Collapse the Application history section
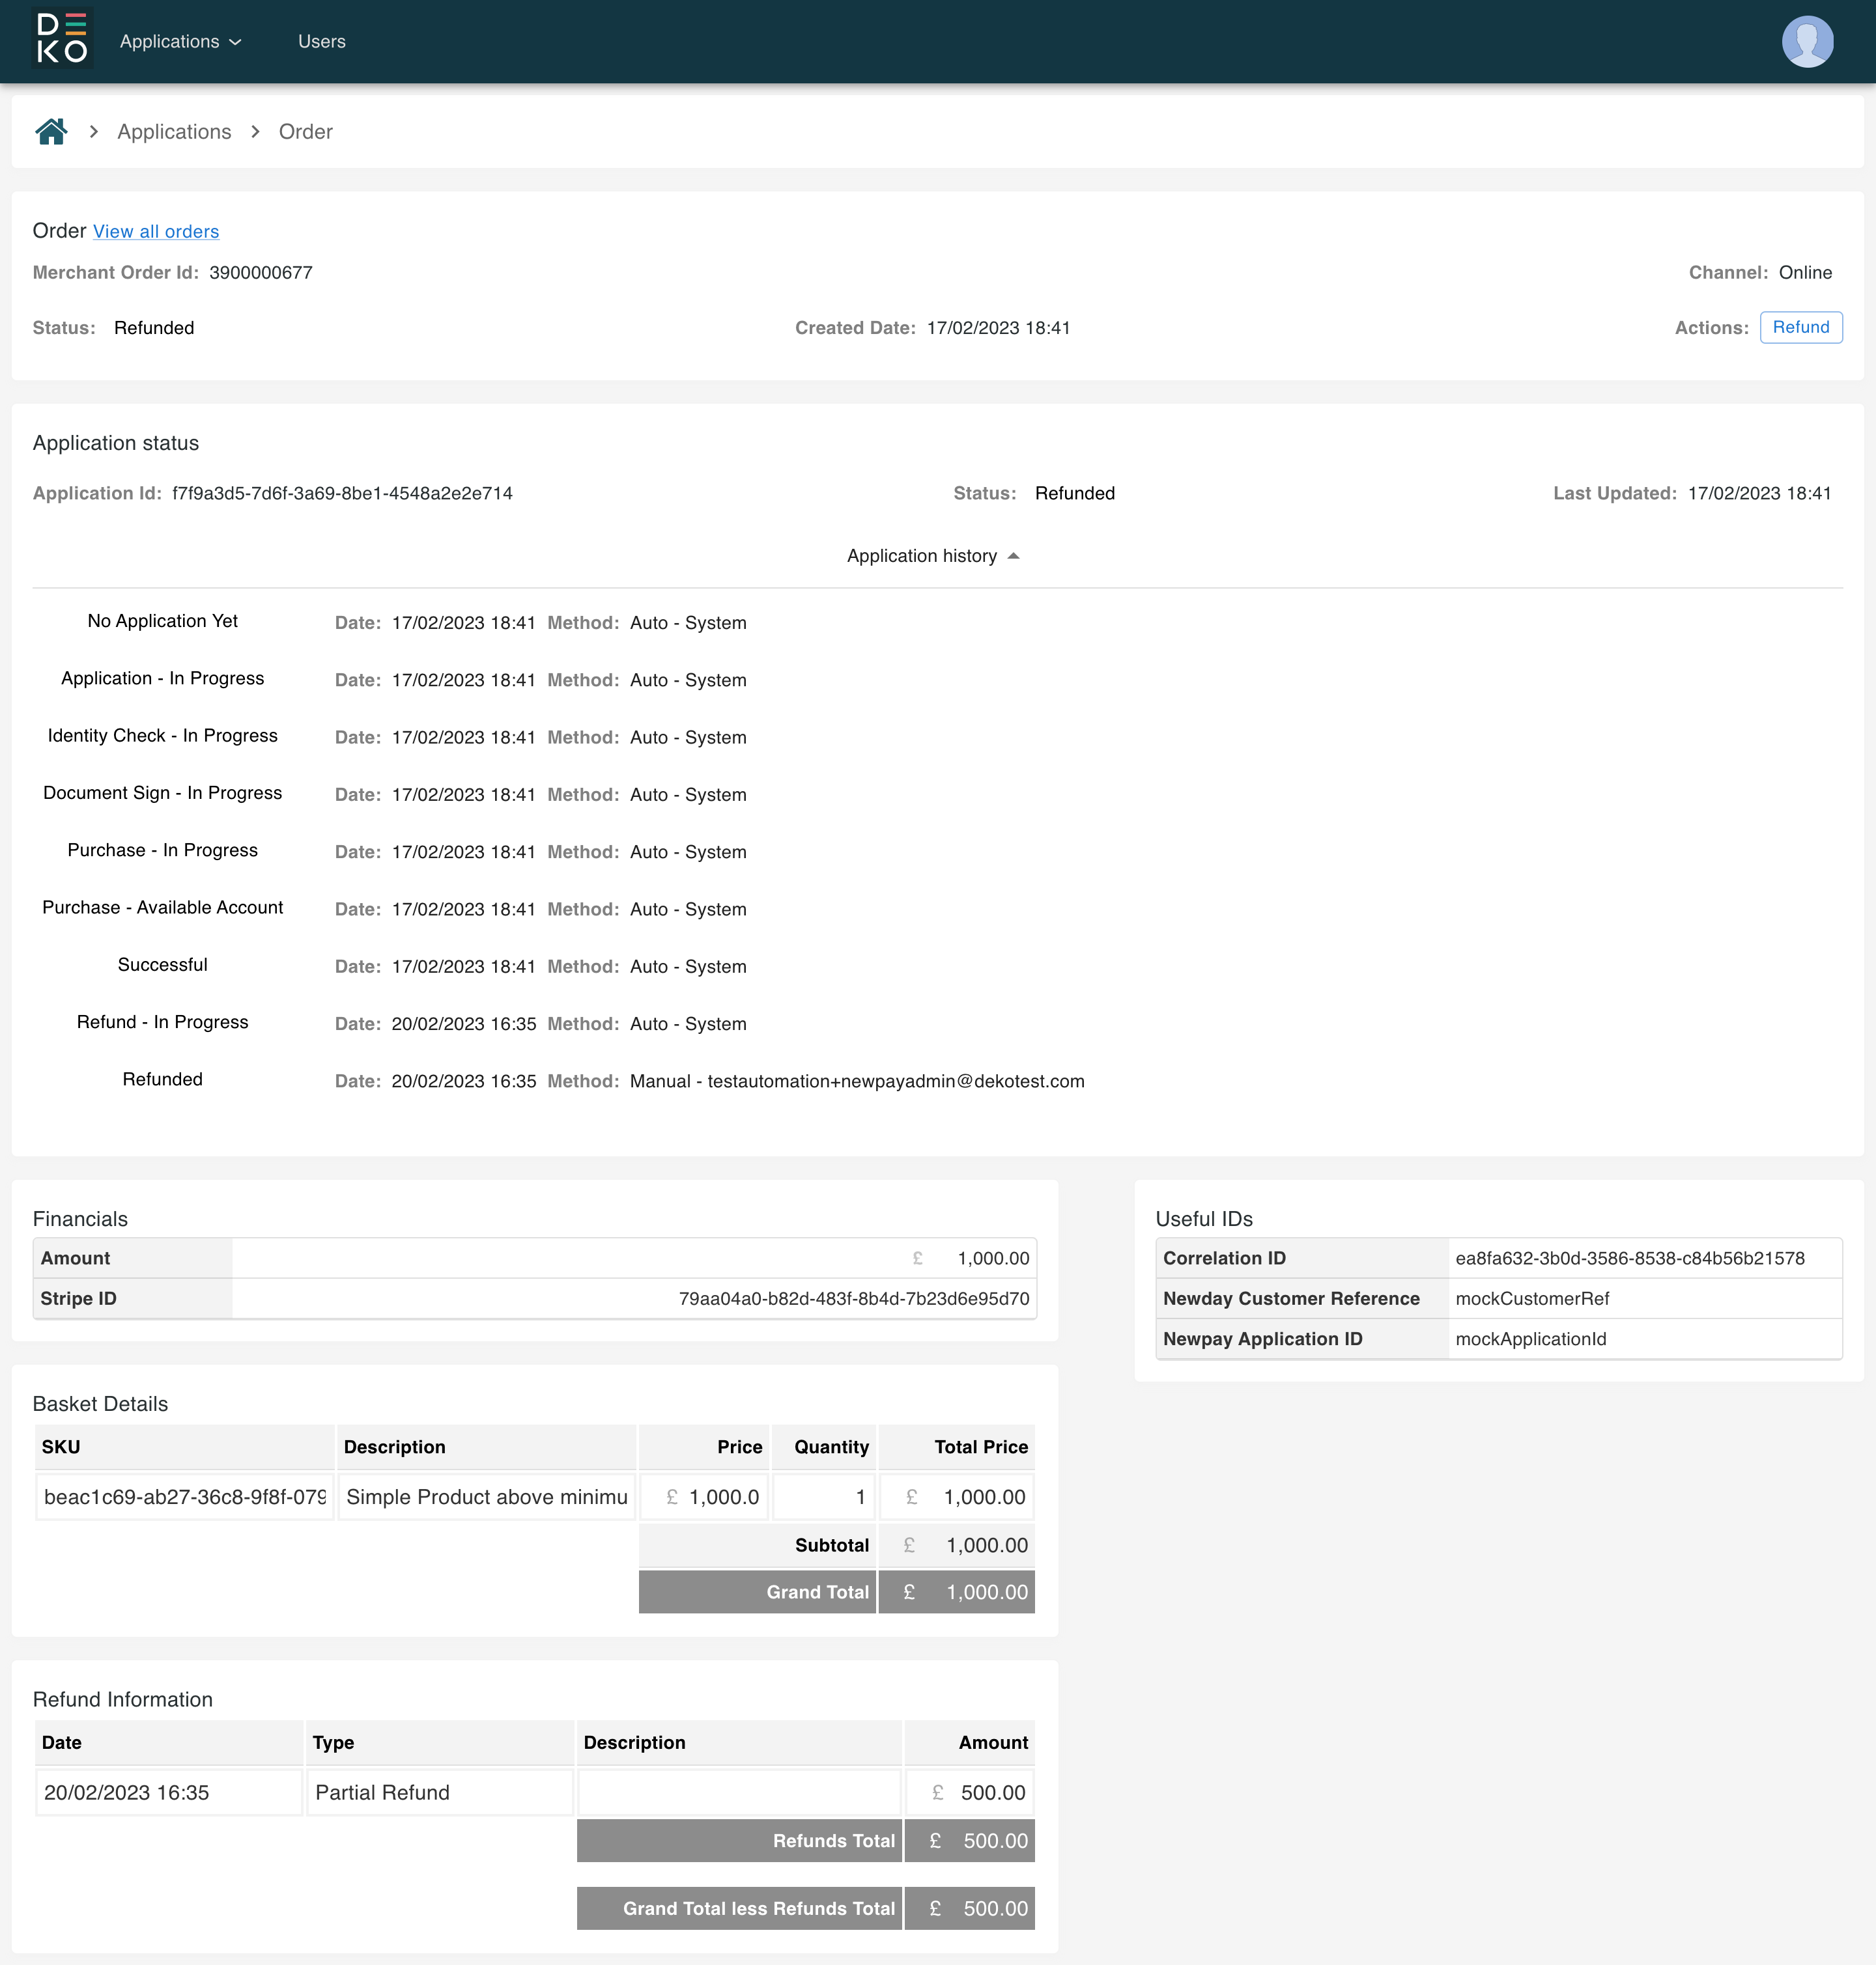Screen dimensions: 1876x1965 (x=921, y=556)
